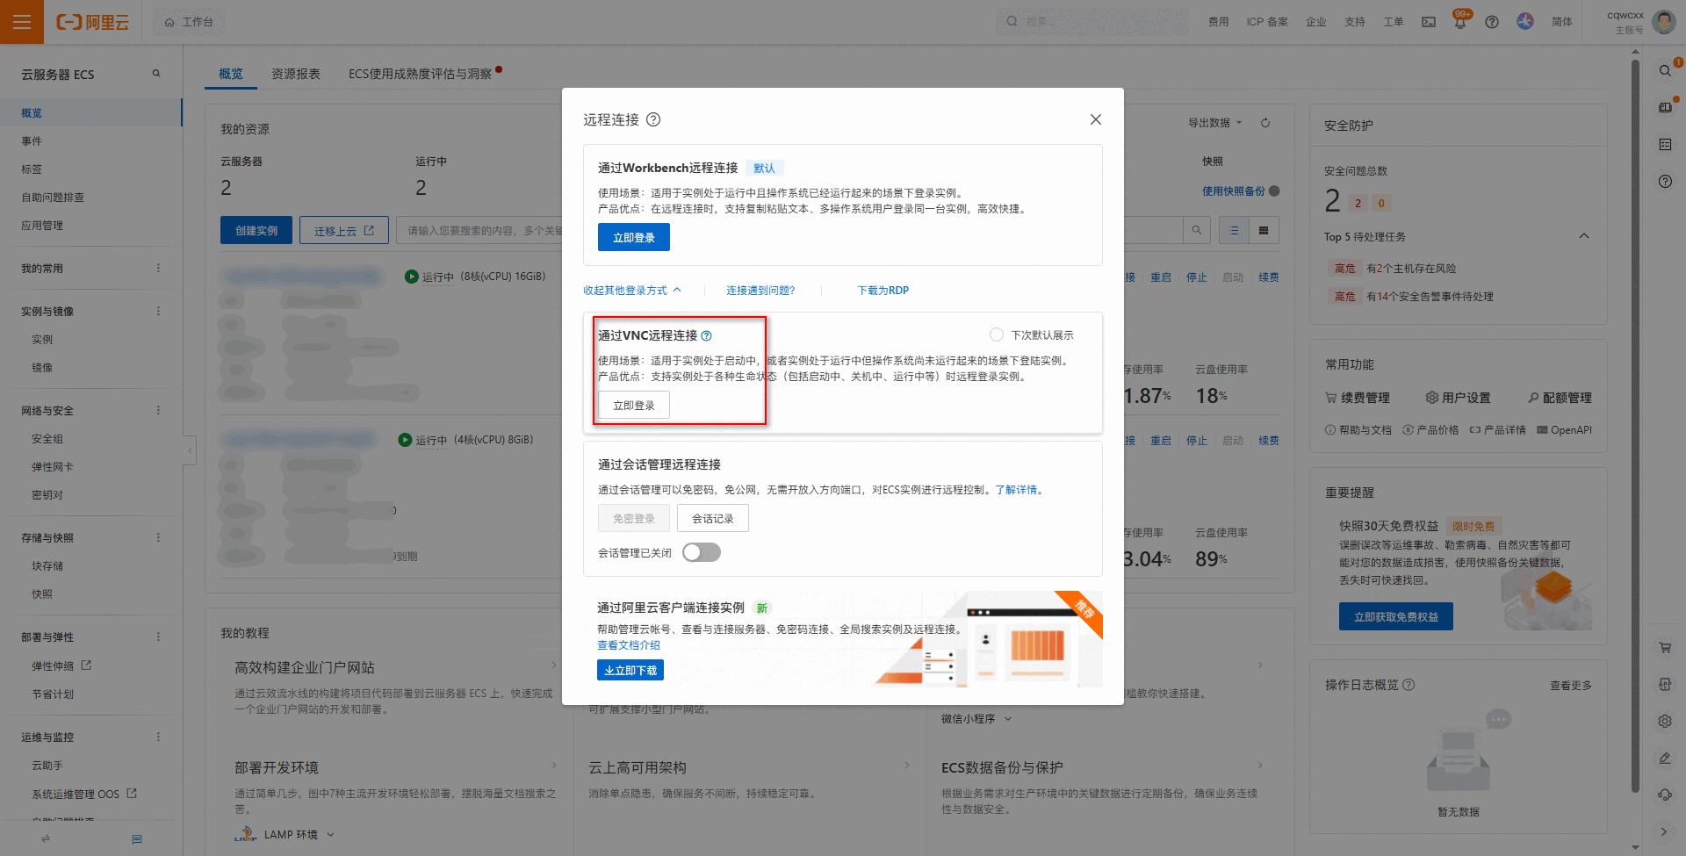Image resolution: width=1686 pixels, height=856 pixels.
Task: Expand the LAMP 环境 dropdown
Action: click(299, 835)
